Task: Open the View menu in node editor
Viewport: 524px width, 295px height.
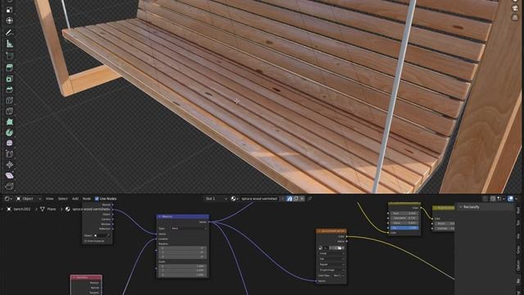Action: (49, 198)
